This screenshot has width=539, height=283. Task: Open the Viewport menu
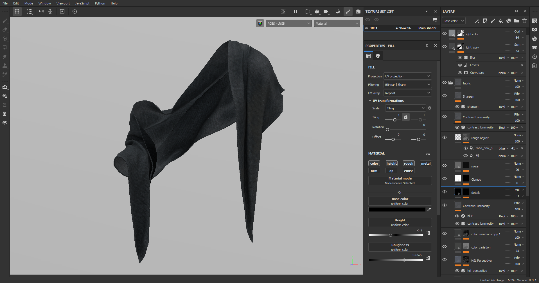click(63, 3)
